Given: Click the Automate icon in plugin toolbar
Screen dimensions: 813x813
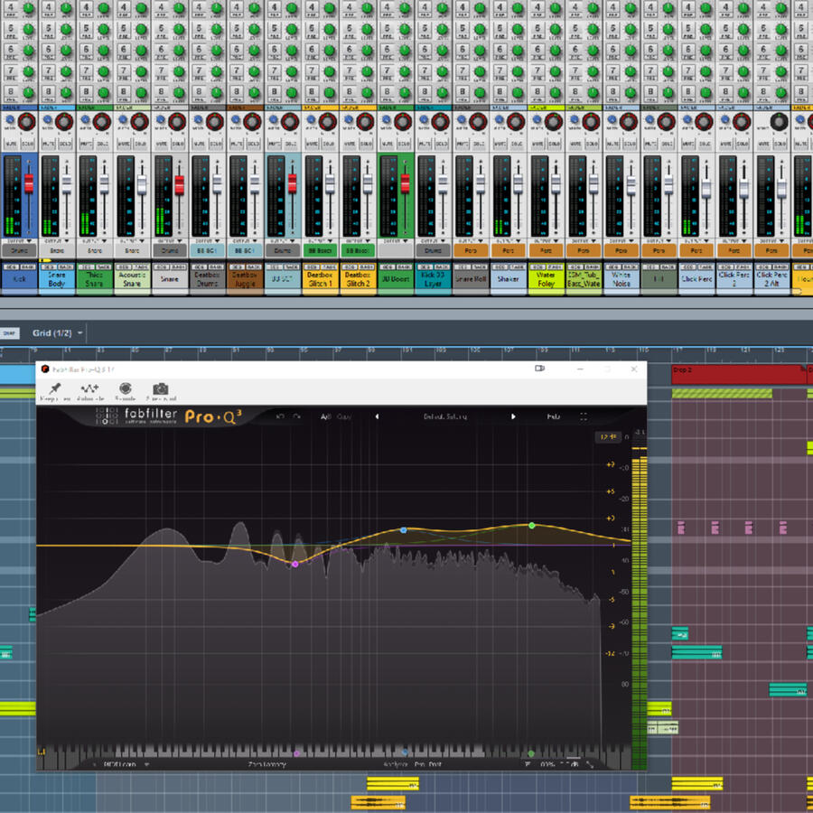Looking at the screenshot, I should click(89, 389).
